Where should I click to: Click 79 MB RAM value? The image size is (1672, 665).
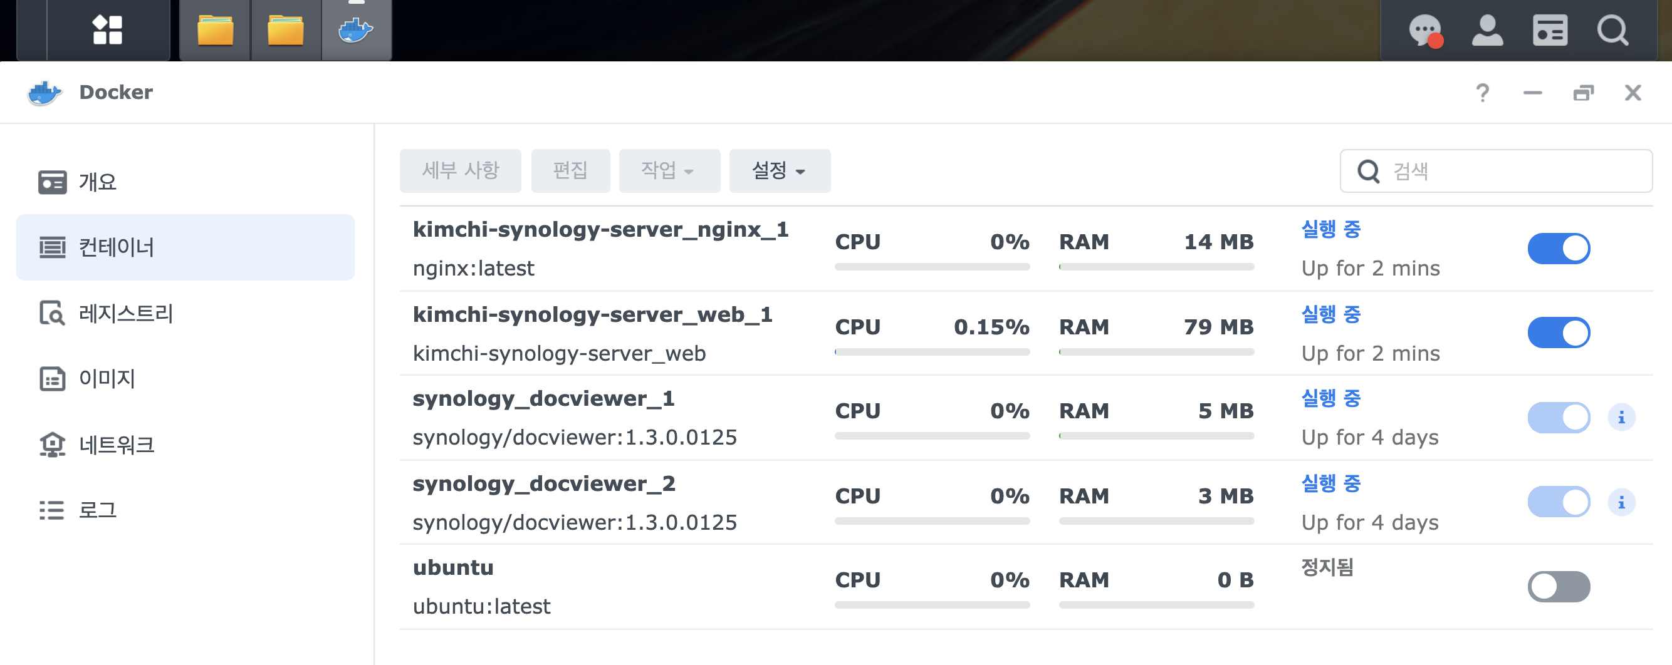[1218, 327]
